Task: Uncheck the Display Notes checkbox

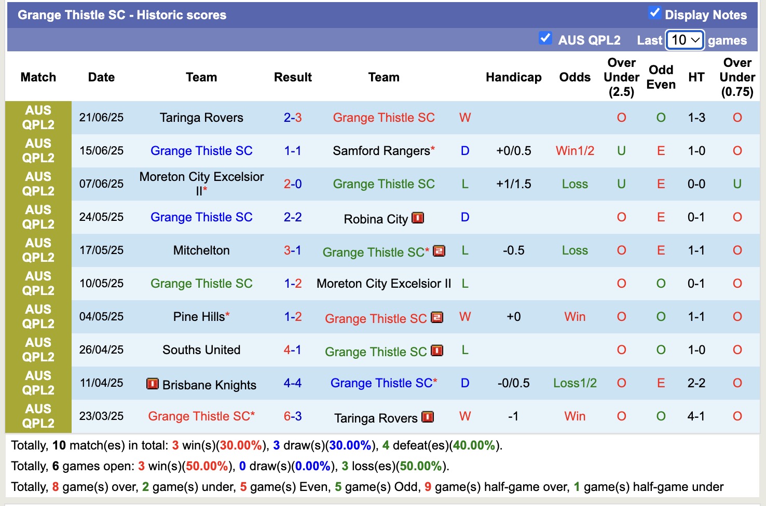Action: point(655,14)
